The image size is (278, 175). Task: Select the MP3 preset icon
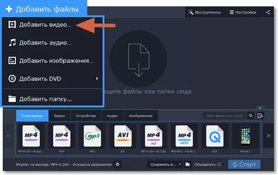click(92, 136)
